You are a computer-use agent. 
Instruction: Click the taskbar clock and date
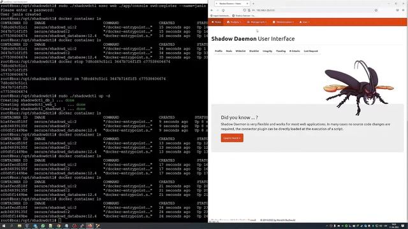(394, 226)
